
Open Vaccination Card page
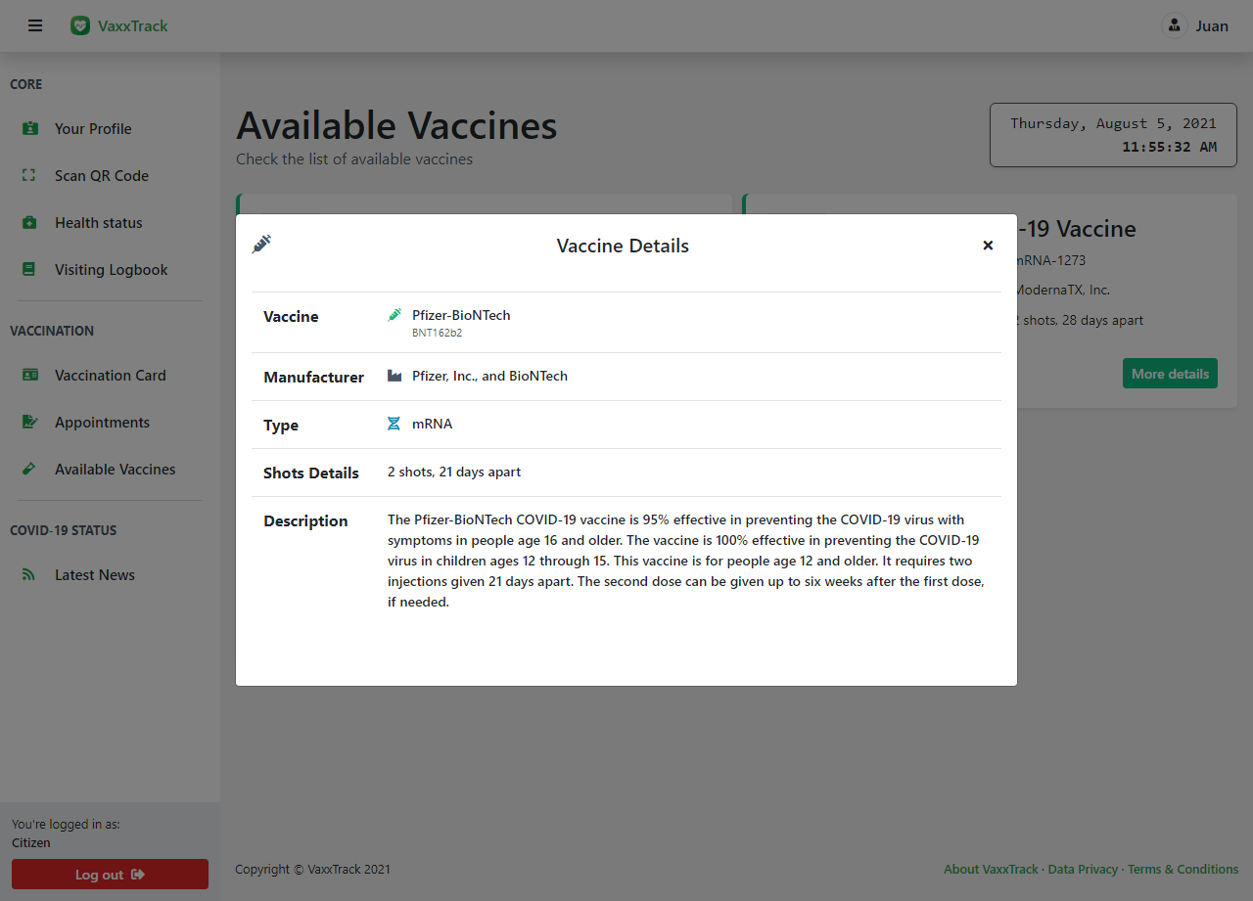111,375
